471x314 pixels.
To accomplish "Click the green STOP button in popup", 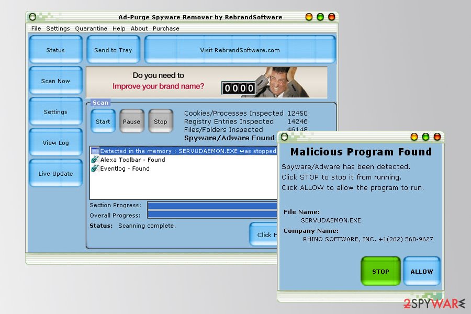I will pyautogui.click(x=380, y=271).
